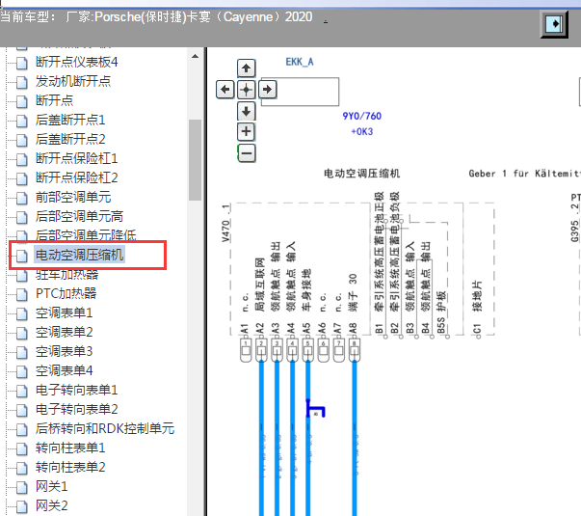581x516 pixels.
Task: Open 电子转向表单2 diagram
Action: click(77, 410)
